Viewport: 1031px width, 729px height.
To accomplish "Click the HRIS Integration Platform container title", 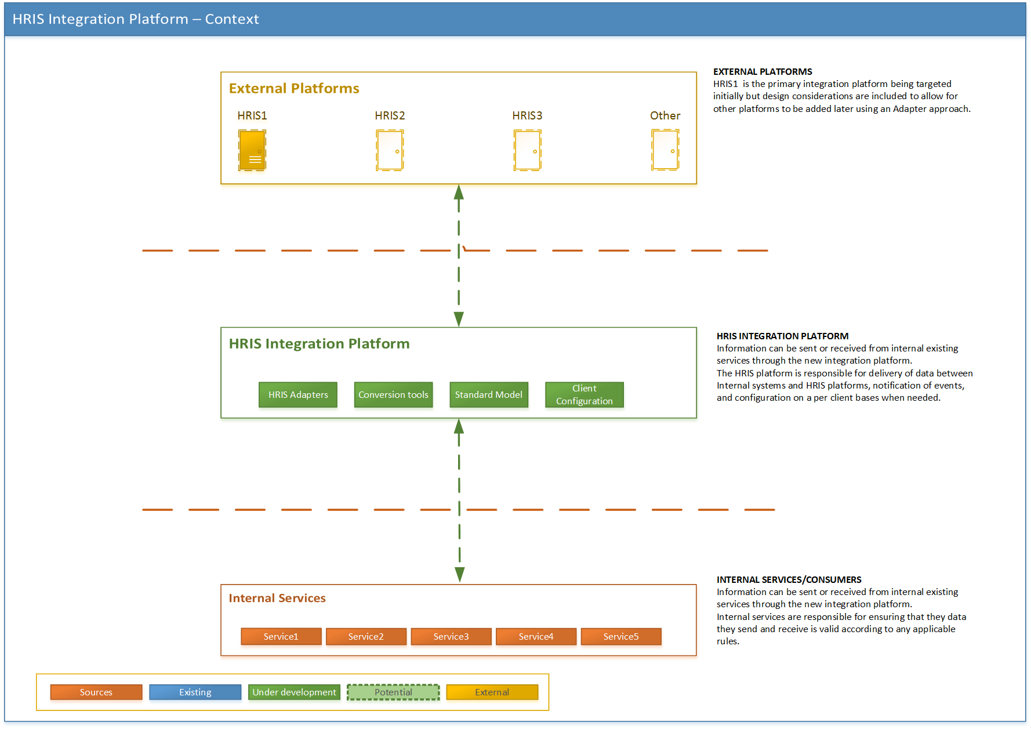I will (x=320, y=344).
